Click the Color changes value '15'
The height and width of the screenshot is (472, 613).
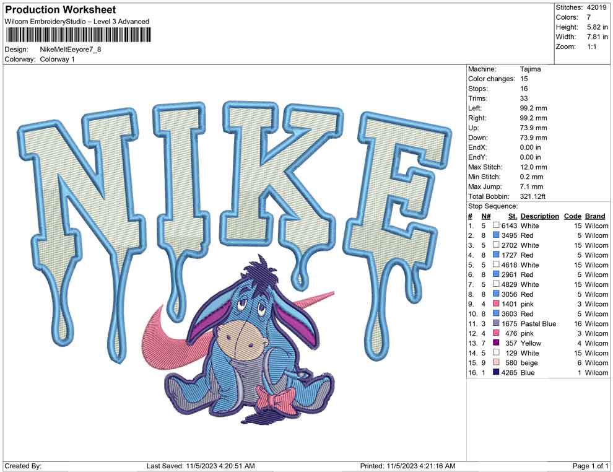[524, 79]
